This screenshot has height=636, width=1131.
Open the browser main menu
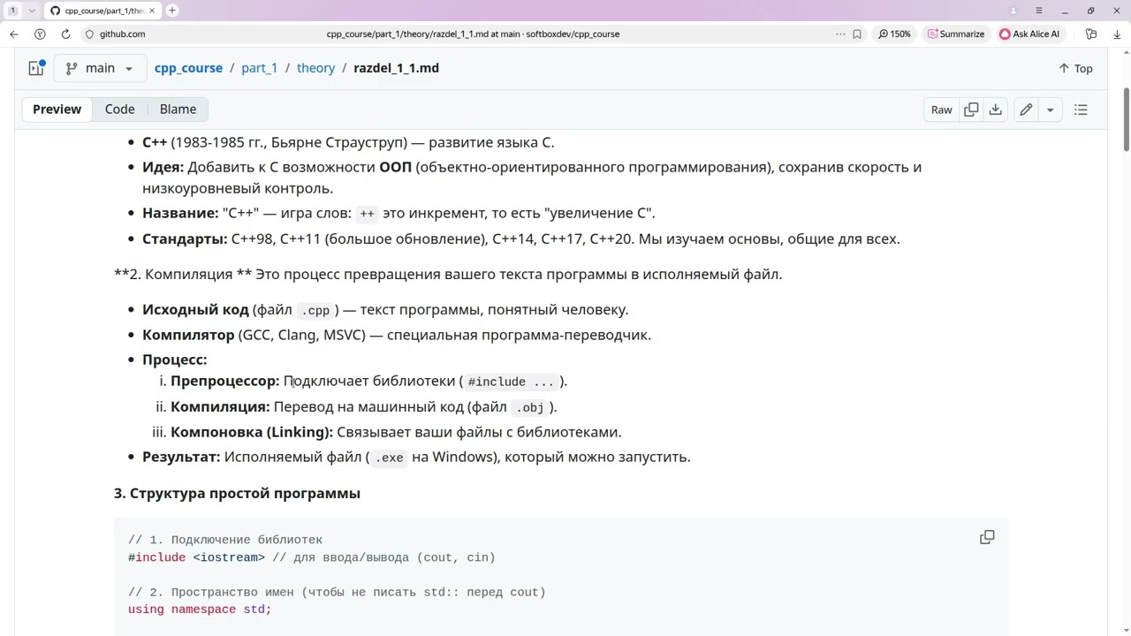point(1039,11)
